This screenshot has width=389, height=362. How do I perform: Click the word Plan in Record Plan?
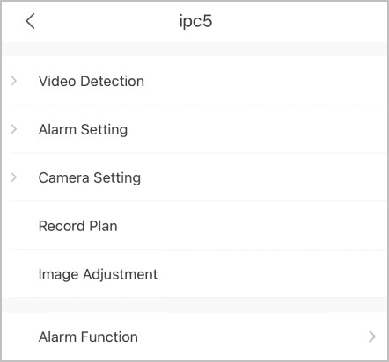coord(103,226)
